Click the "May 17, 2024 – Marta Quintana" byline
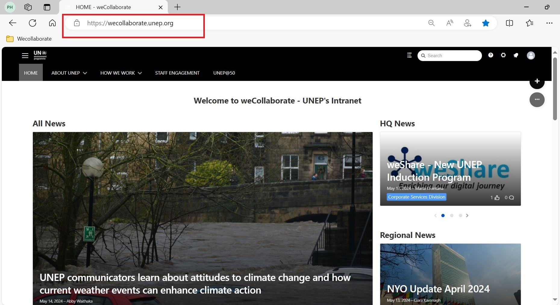Screen dimensions: 560x305 pyautogui.click(x=415, y=188)
